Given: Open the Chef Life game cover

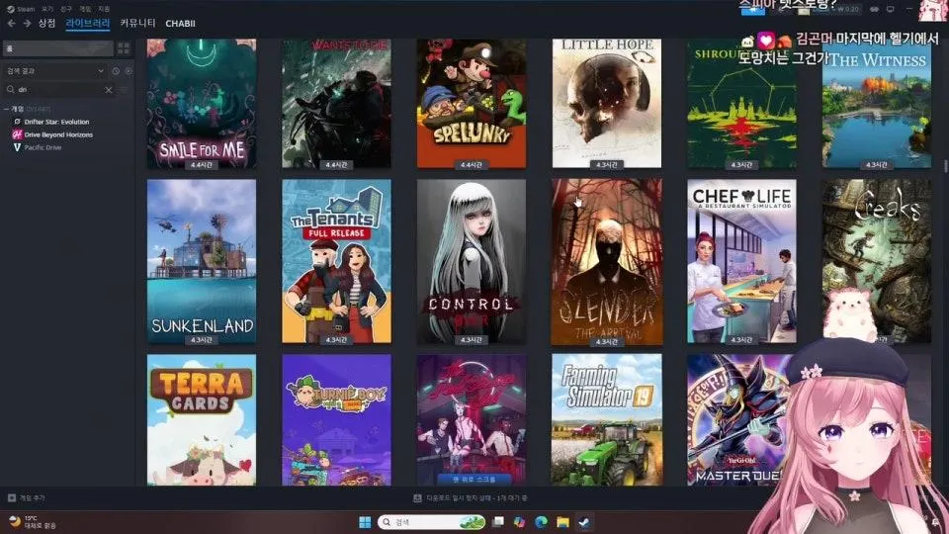Looking at the screenshot, I should (741, 261).
